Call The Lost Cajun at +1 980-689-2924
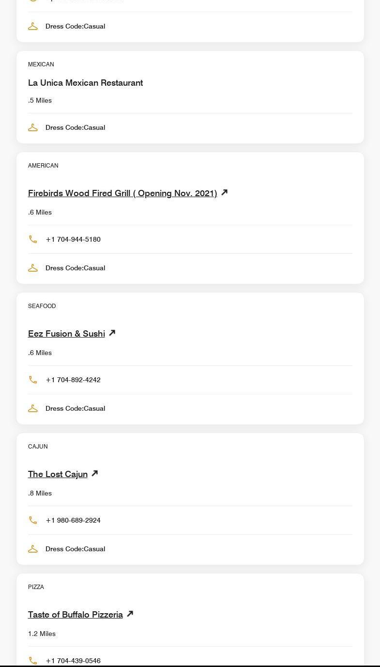This screenshot has width=380, height=667. pos(73,520)
